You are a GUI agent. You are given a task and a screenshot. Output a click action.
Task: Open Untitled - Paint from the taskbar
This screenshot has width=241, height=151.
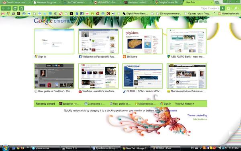[165, 148]
